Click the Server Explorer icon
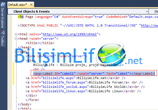The image size is (158, 110). 3,4
